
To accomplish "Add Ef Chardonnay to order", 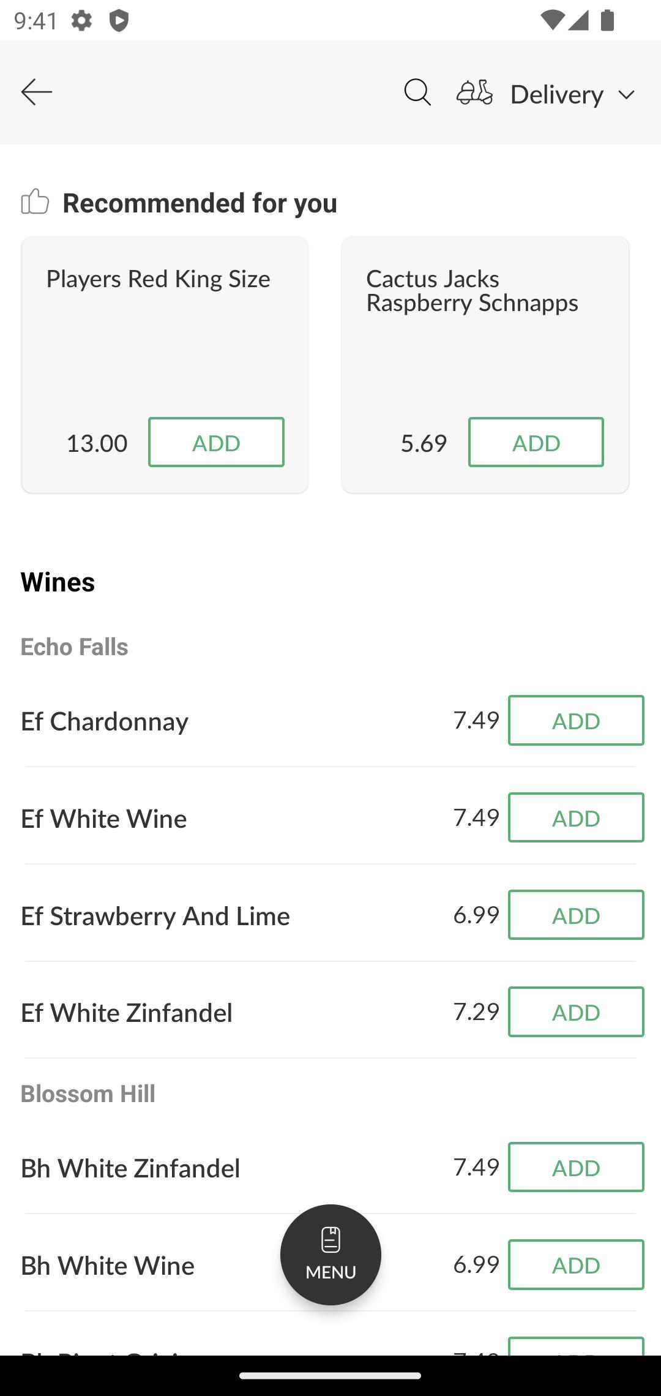I will coord(576,720).
